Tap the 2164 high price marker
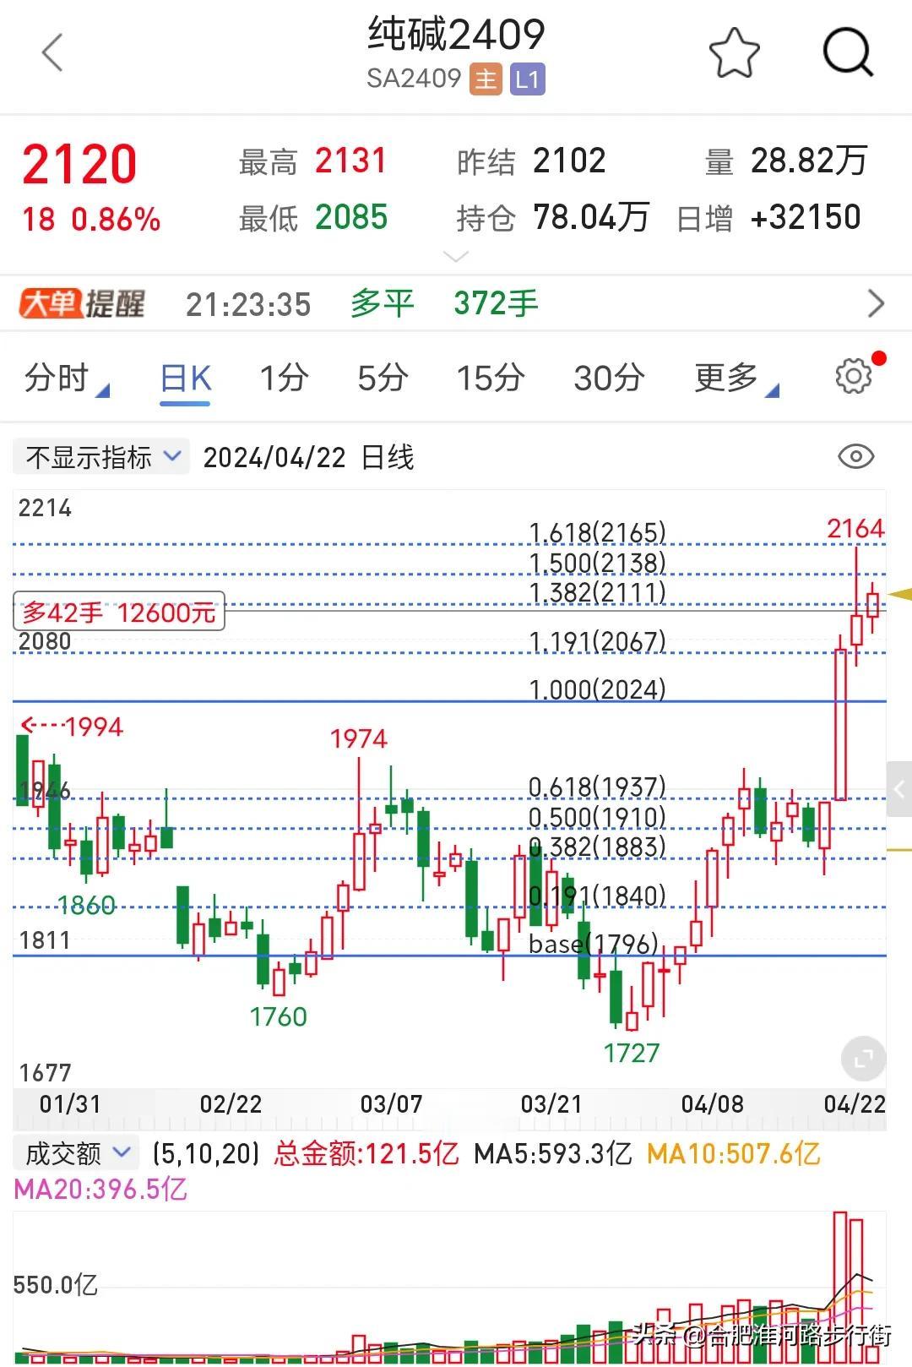Screen dimensions: 912x1367 (855, 529)
